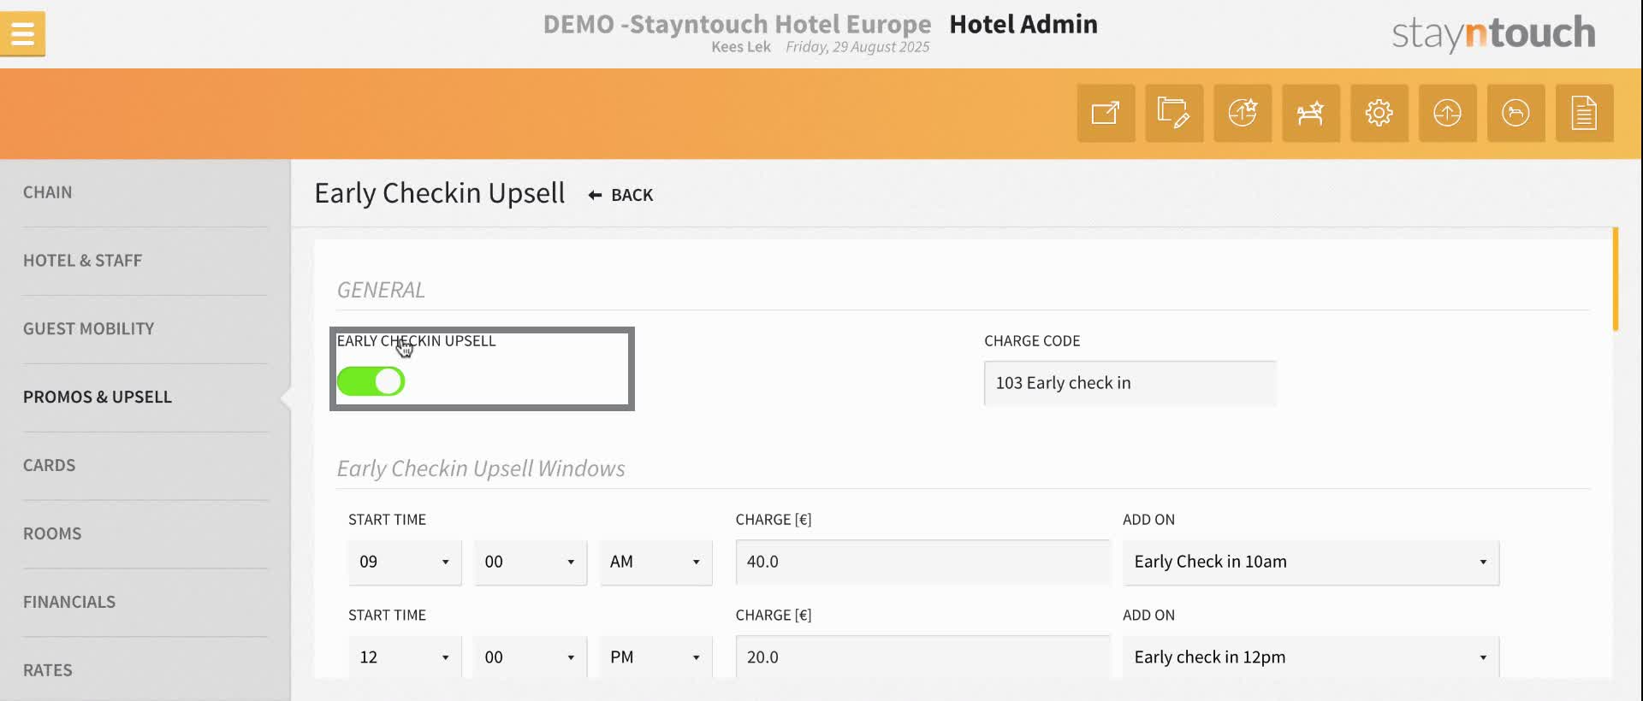The width and height of the screenshot is (1643, 701).
Task: Click the Early Checkin Upsell page heading
Action: (x=440, y=193)
